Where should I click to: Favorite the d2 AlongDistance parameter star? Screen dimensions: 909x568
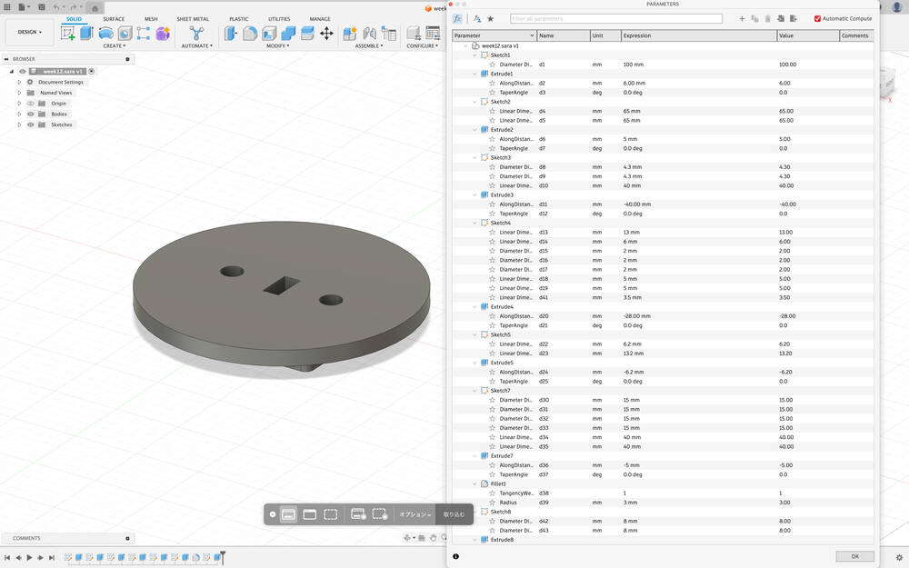tap(492, 83)
